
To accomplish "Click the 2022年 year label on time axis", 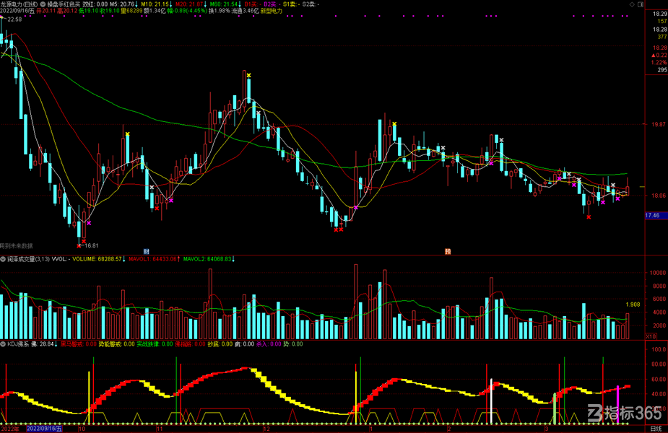I will 10,429.
